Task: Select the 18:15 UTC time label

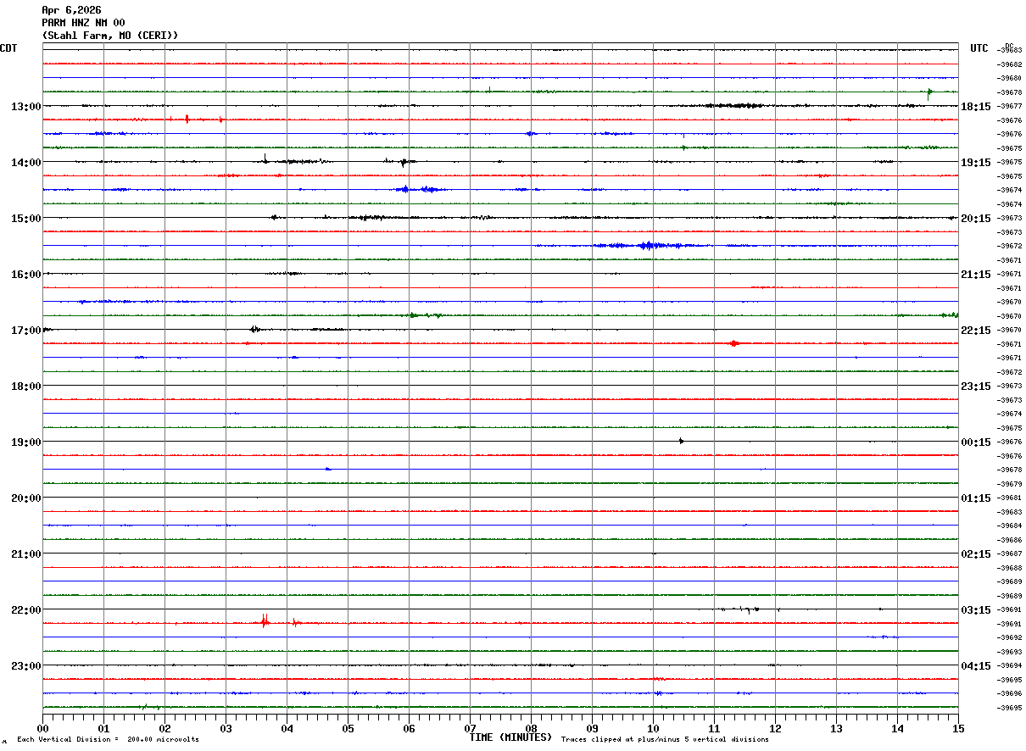Action: (976, 107)
